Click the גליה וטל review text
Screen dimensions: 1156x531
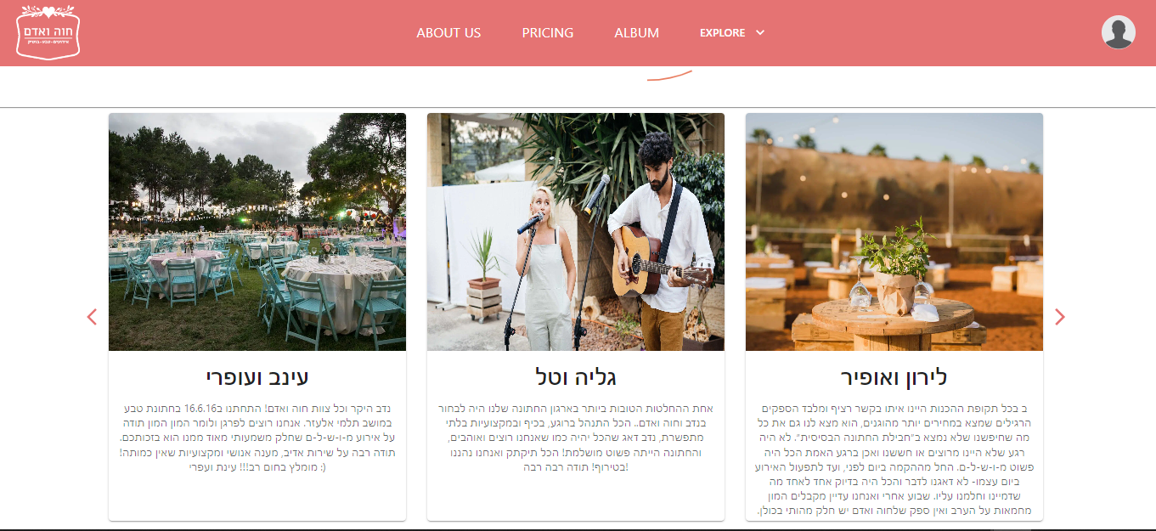click(x=576, y=438)
